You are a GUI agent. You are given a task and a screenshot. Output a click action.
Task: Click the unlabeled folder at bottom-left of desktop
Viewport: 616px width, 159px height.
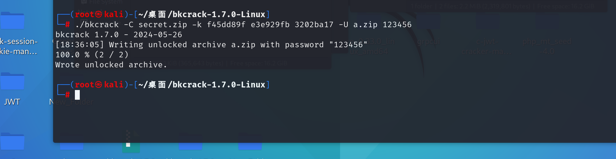(12, 142)
